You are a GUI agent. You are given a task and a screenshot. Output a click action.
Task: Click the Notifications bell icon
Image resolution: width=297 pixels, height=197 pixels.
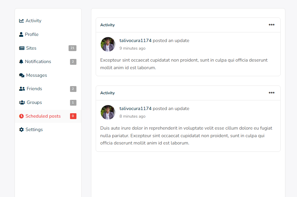pyautogui.click(x=21, y=62)
